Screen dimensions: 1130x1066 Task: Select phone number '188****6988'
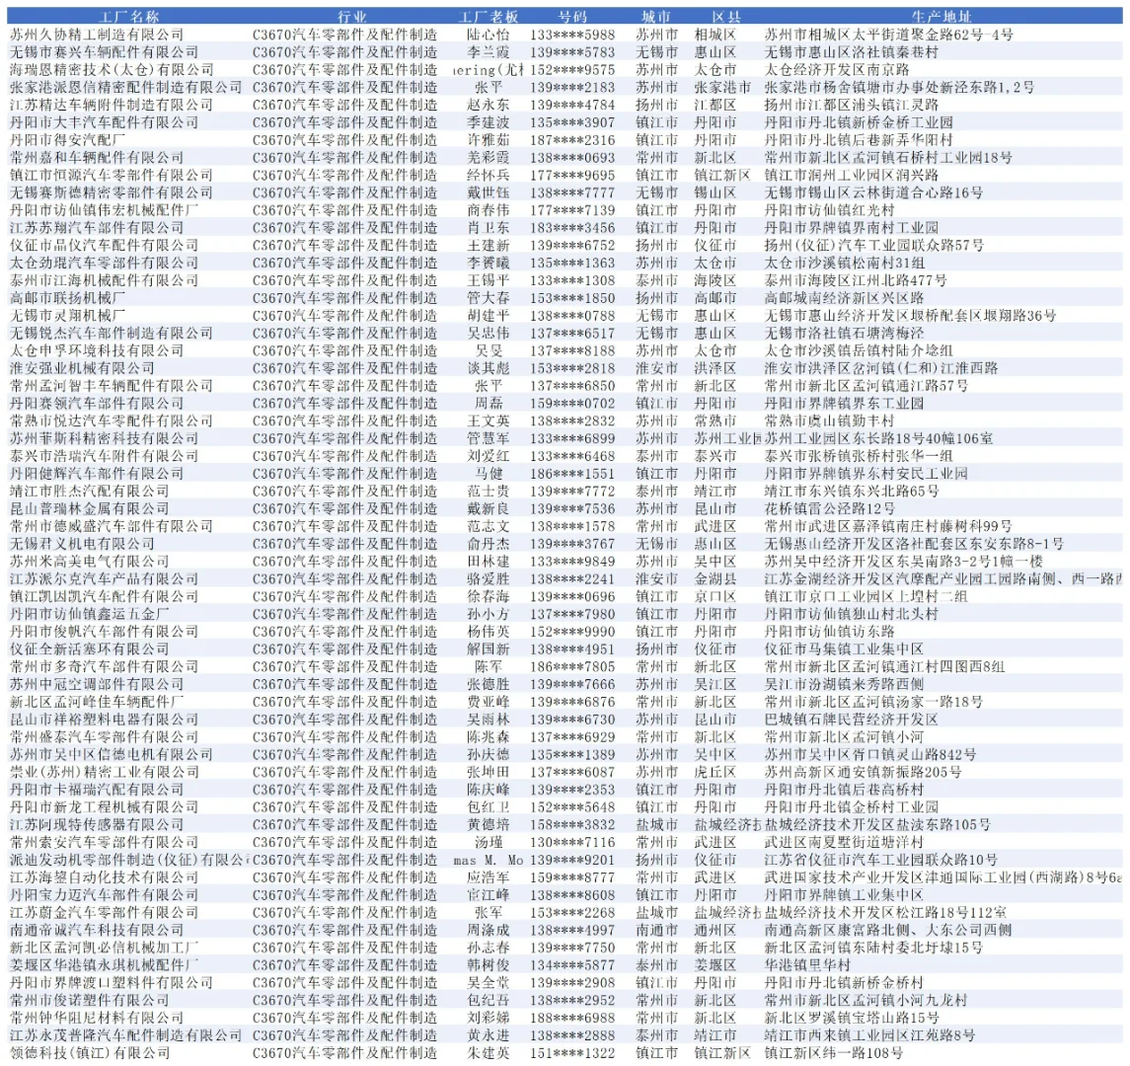[573, 1018]
